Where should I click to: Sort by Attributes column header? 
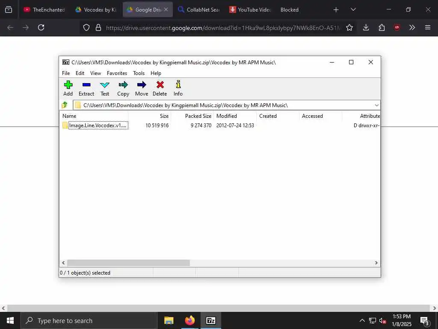point(361,116)
